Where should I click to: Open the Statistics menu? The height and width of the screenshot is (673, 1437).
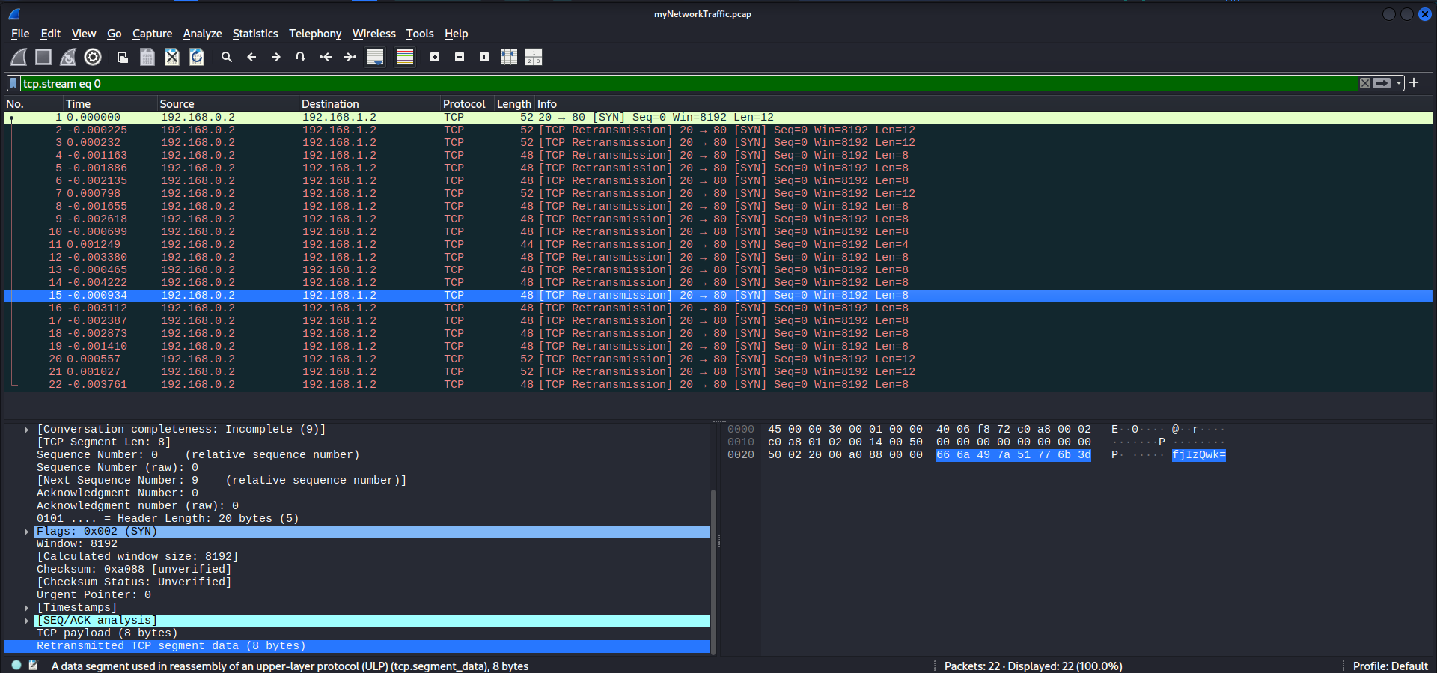pos(255,34)
